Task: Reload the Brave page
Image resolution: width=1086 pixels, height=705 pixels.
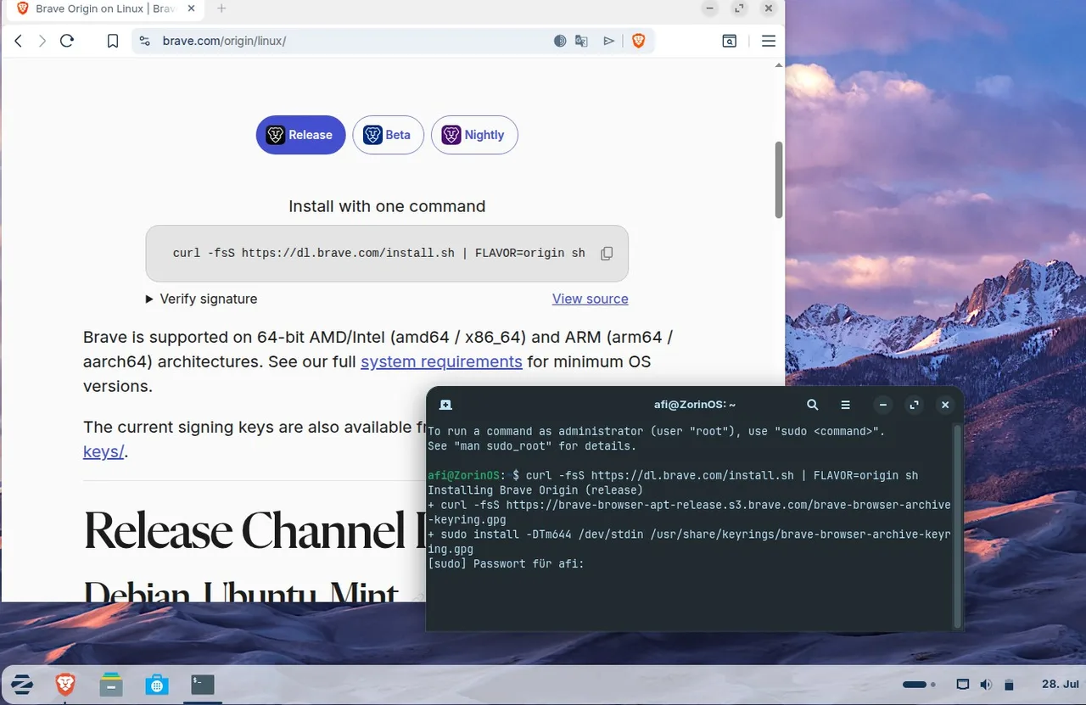Action: point(67,41)
